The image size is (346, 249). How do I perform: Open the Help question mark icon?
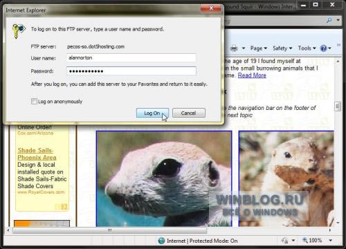323,48
